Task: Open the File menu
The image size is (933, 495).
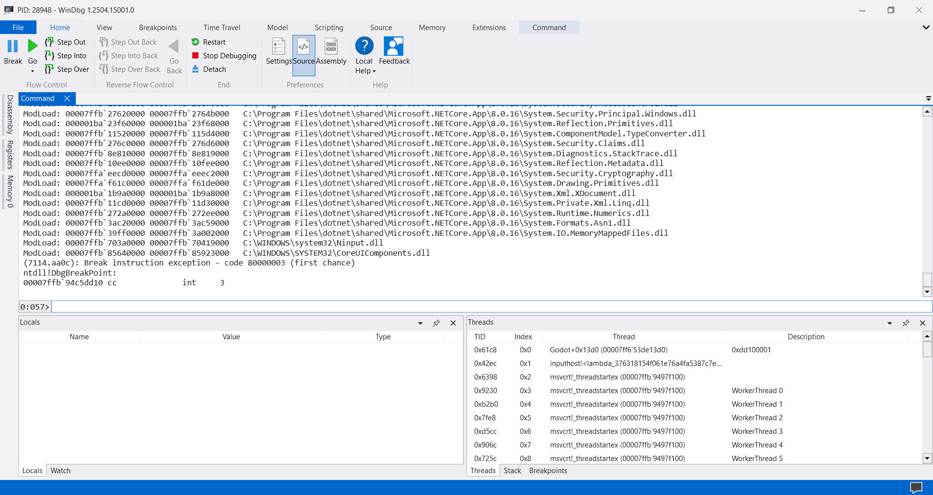Action: pyautogui.click(x=18, y=28)
